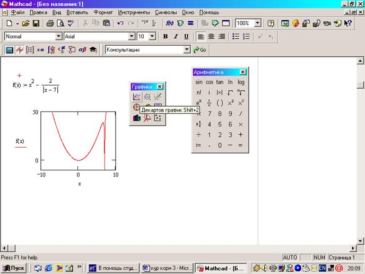Screen dimensions: 365x274
Task: Expand the Normal style dropdown
Action: click(59, 37)
